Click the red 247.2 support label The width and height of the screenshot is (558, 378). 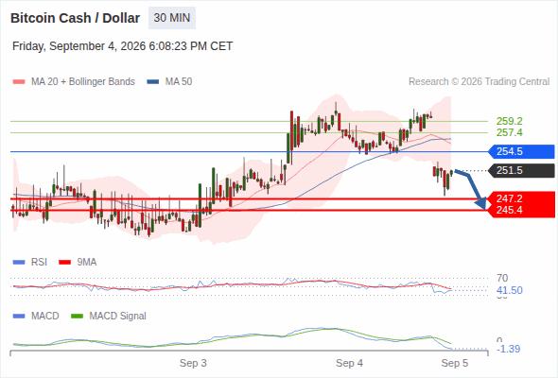coord(521,198)
